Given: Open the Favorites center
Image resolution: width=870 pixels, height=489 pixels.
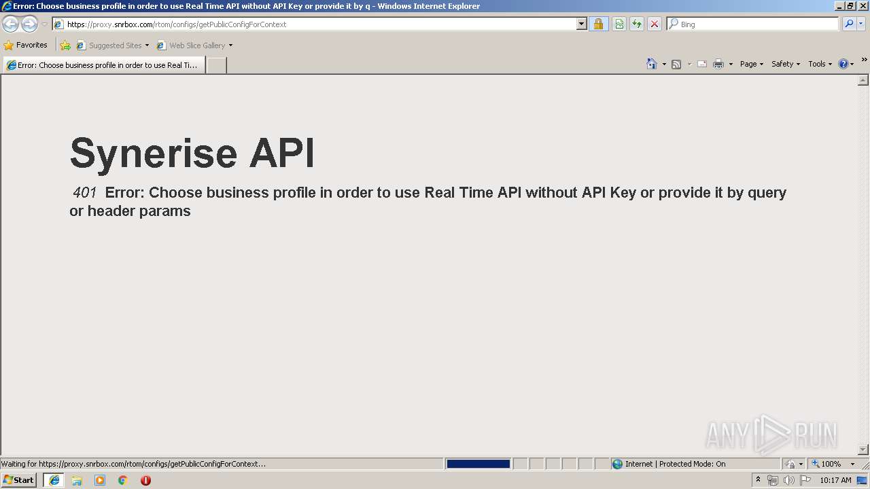Looking at the screenshot, I should click(x=26, y=46).
